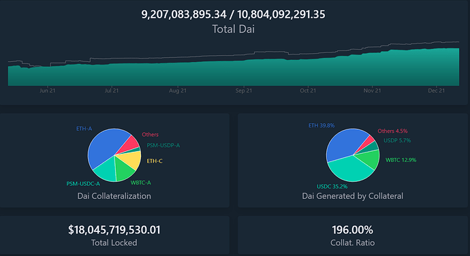Select the Dec 21 axis label
This screenshot has width=470, height=256.
pos(437,91)
